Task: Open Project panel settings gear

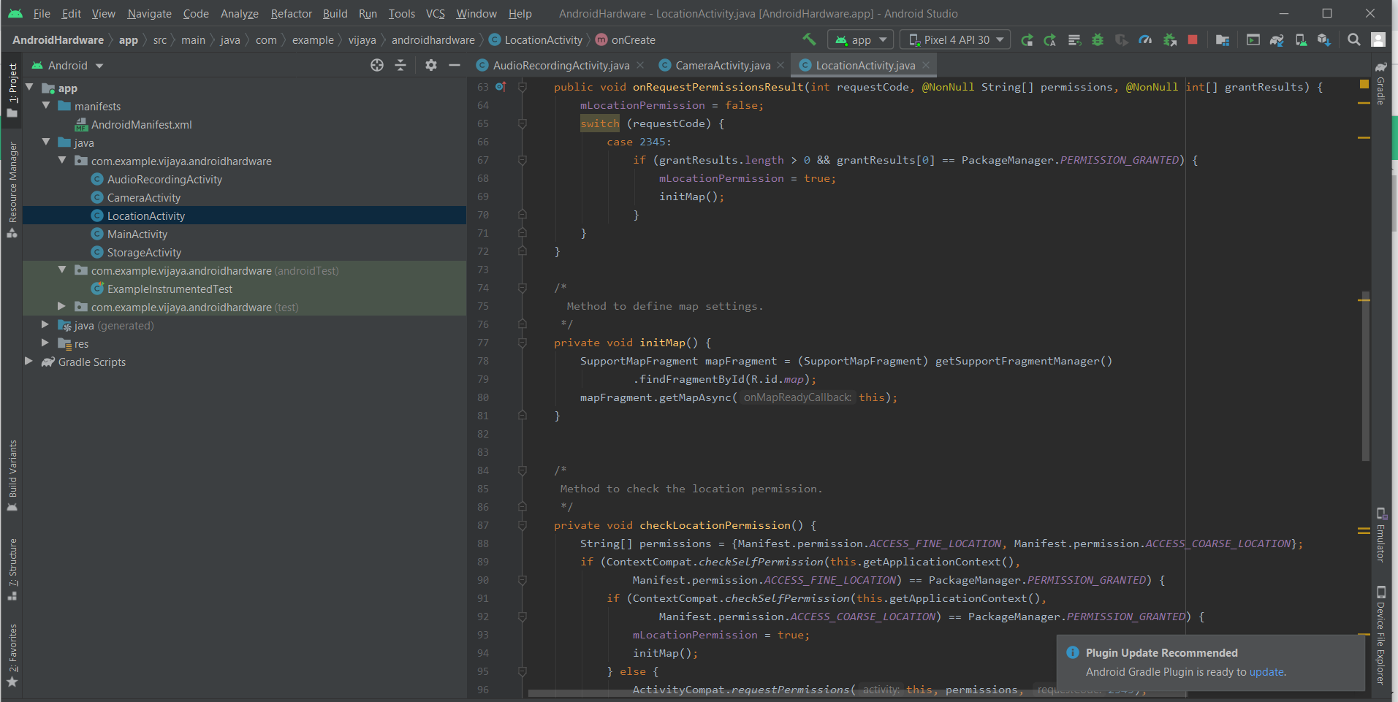Action: click(431, 65)
